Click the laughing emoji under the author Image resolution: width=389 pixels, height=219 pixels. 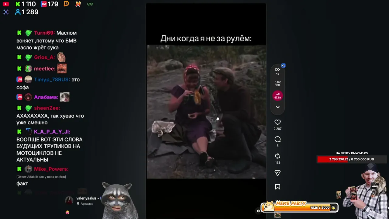pos(67,212)
